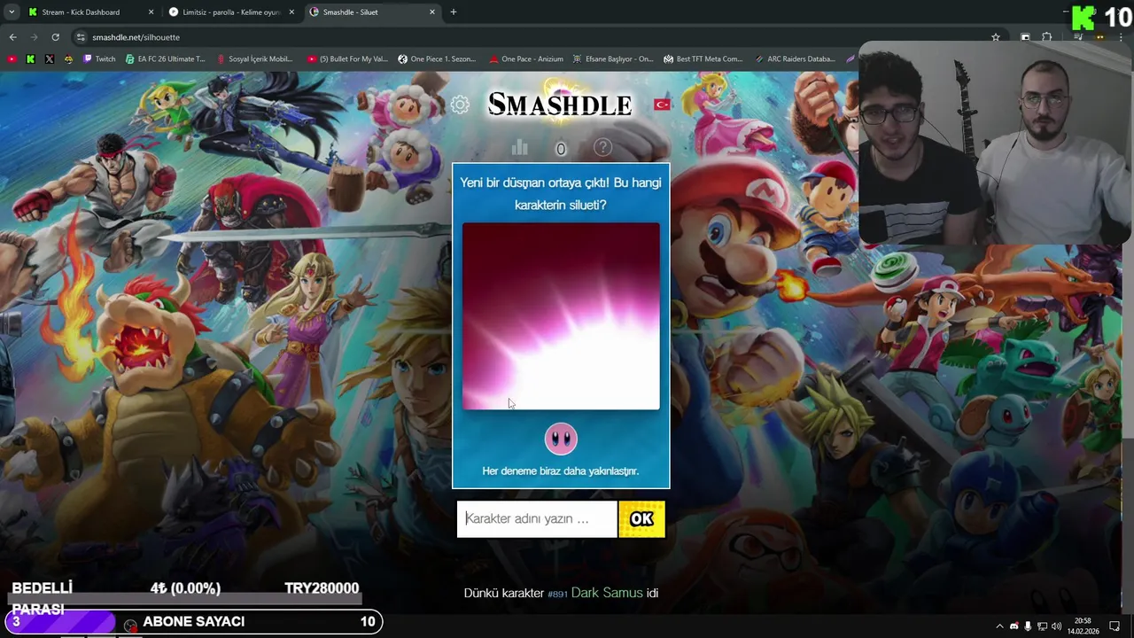Image resolution: width=1134 pixels, height=638 pixels.
Task: Switch to the Limitsiz - parolla tab
Action: tap(231, 12)
